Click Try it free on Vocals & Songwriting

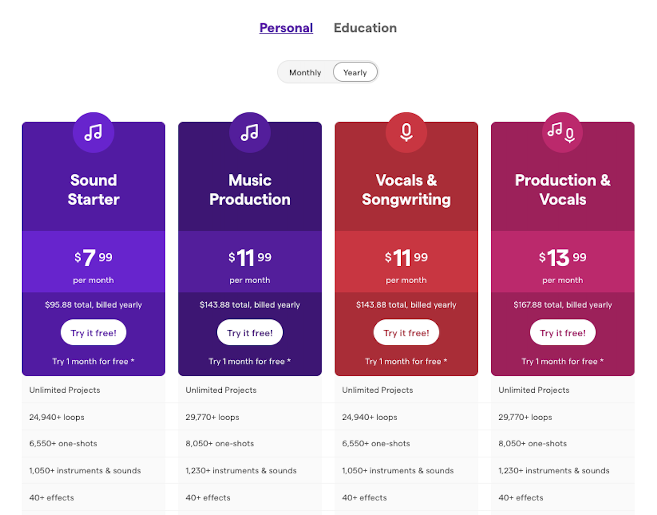coord(406,332)
